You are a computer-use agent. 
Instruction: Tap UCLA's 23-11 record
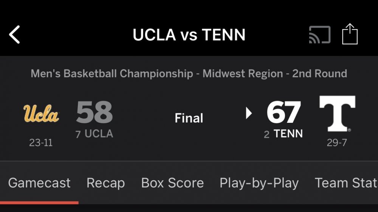pos(41,143)
